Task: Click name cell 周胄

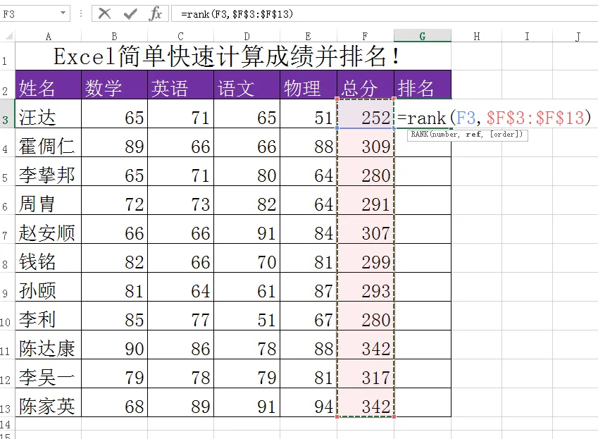Action: pyautogui.click(x=48, y=201)
